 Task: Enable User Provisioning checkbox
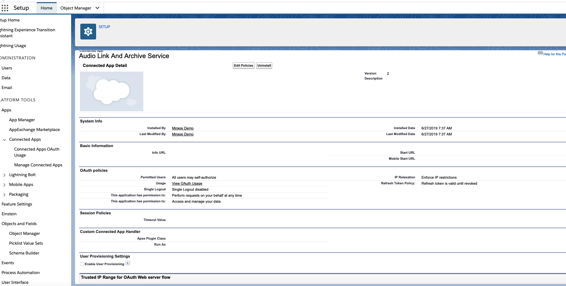pos(82,264)
